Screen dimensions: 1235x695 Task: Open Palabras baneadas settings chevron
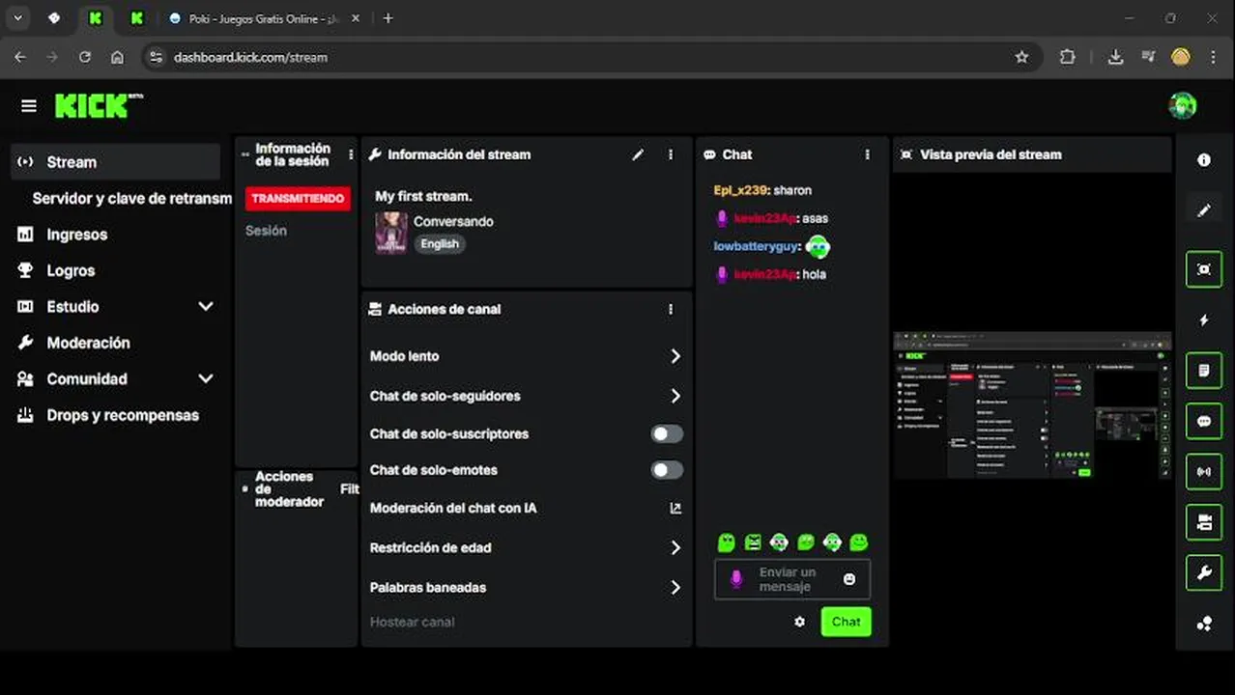coord(675,587)
